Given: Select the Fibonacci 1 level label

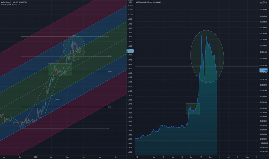Looking at the screenshot, I should 109,36.
